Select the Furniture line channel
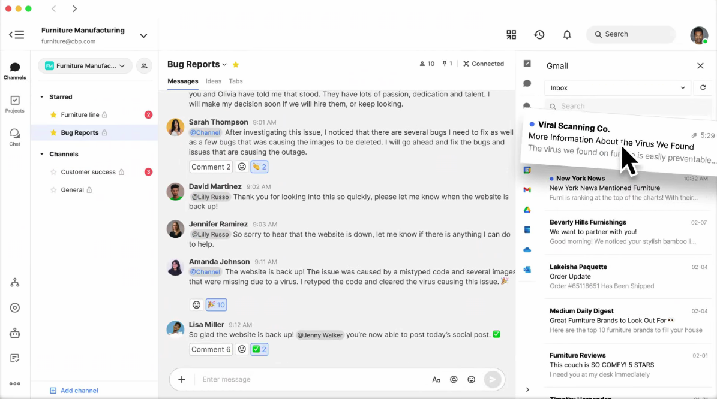This screenshot has width=717, height=399. pyautogui.click(x=94, y=114)
